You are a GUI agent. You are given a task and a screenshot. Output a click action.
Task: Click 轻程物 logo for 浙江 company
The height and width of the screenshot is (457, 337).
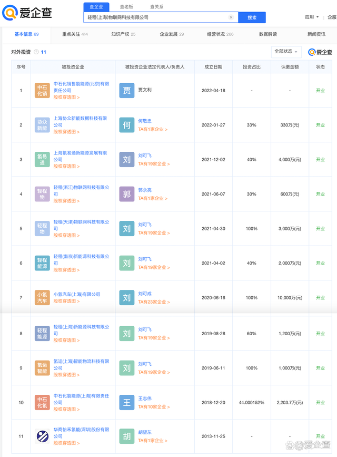42,194
